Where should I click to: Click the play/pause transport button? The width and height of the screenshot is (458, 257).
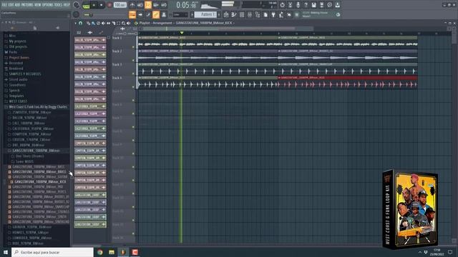[94, 5]
